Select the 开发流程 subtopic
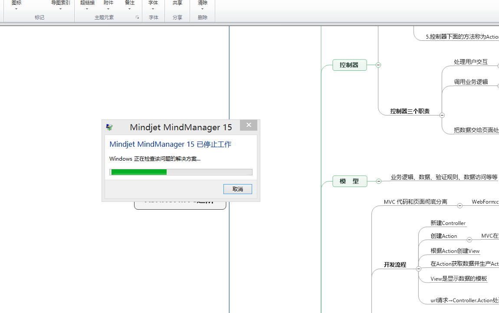This screenshot has width=499, height=313. point(395,265)
